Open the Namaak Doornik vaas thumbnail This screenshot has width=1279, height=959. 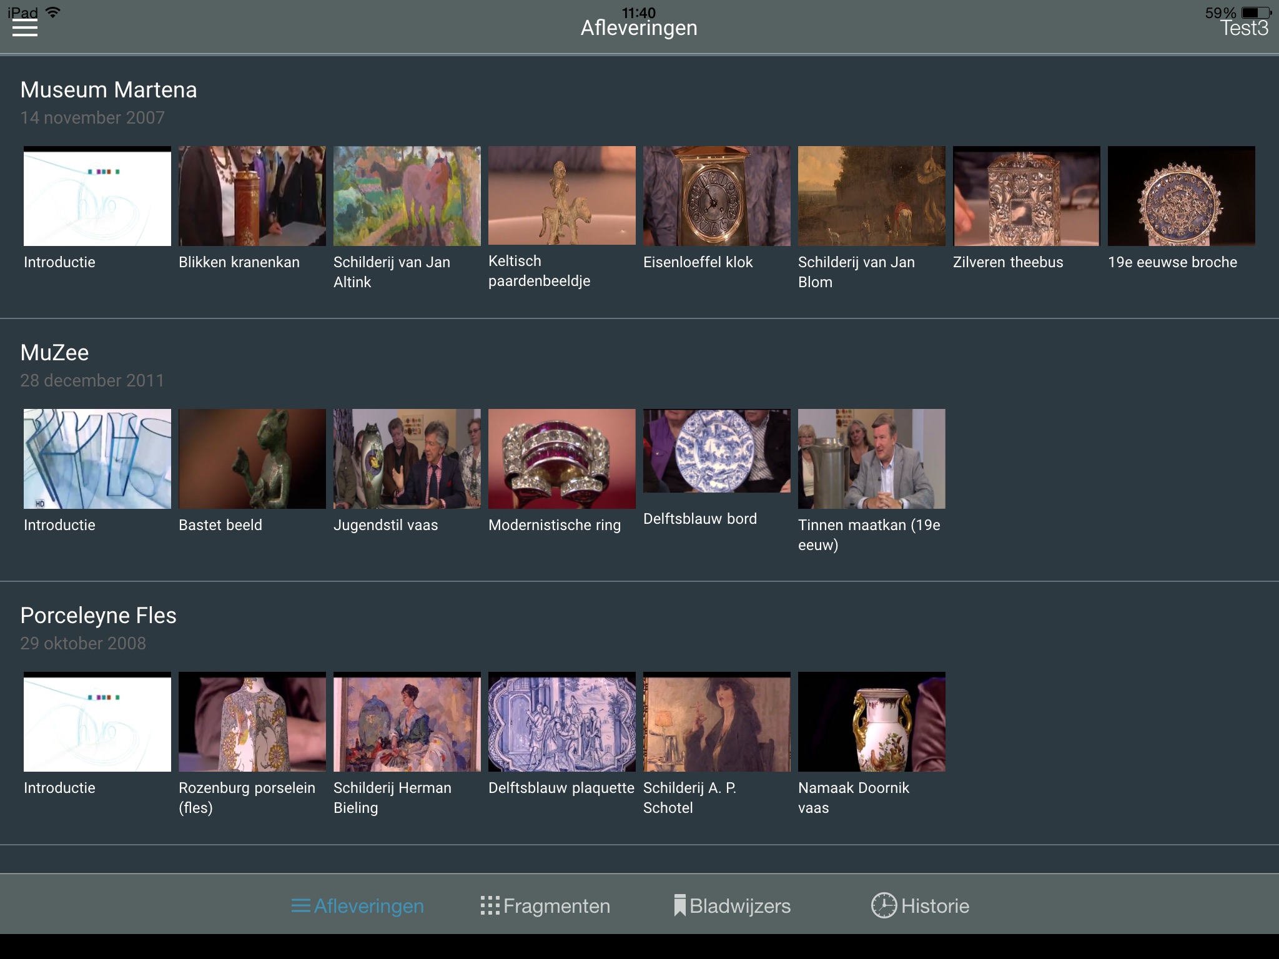click(872, 722)
